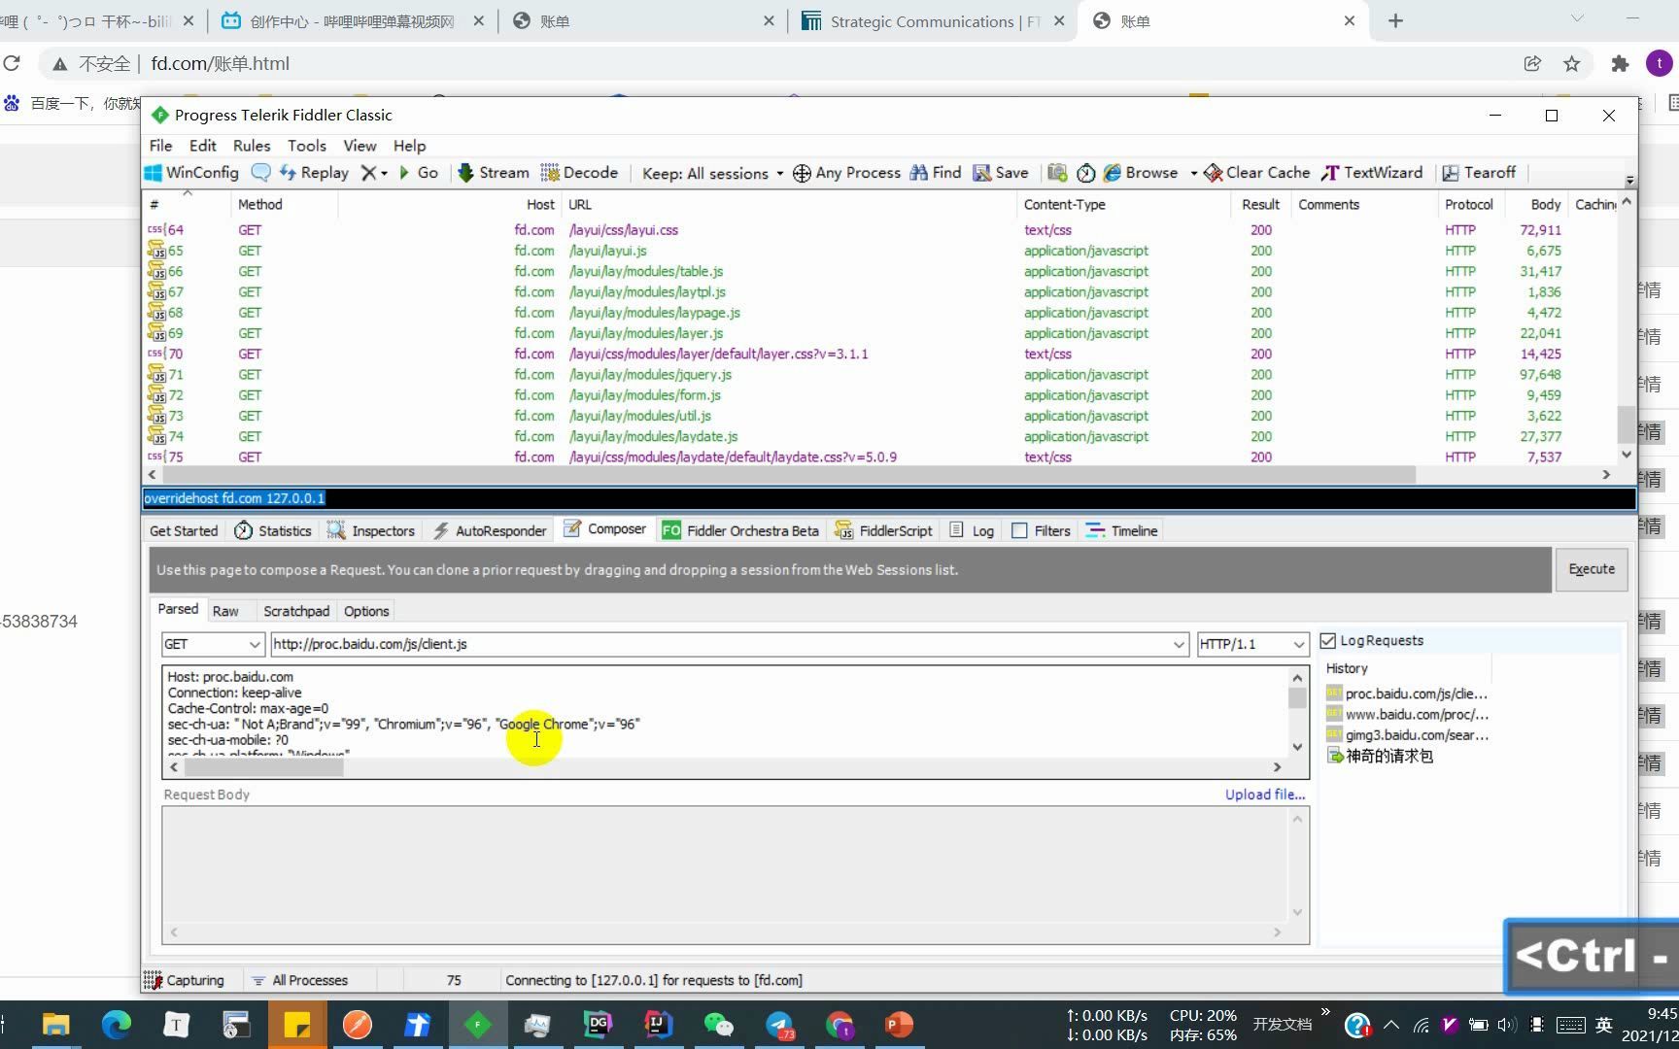This screenshot has height=1049, width=1679.
Task: Open IntelliJ IDEA from taskbar
Action: 658,1025
